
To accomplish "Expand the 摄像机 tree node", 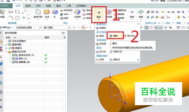I will pos(6,48).
